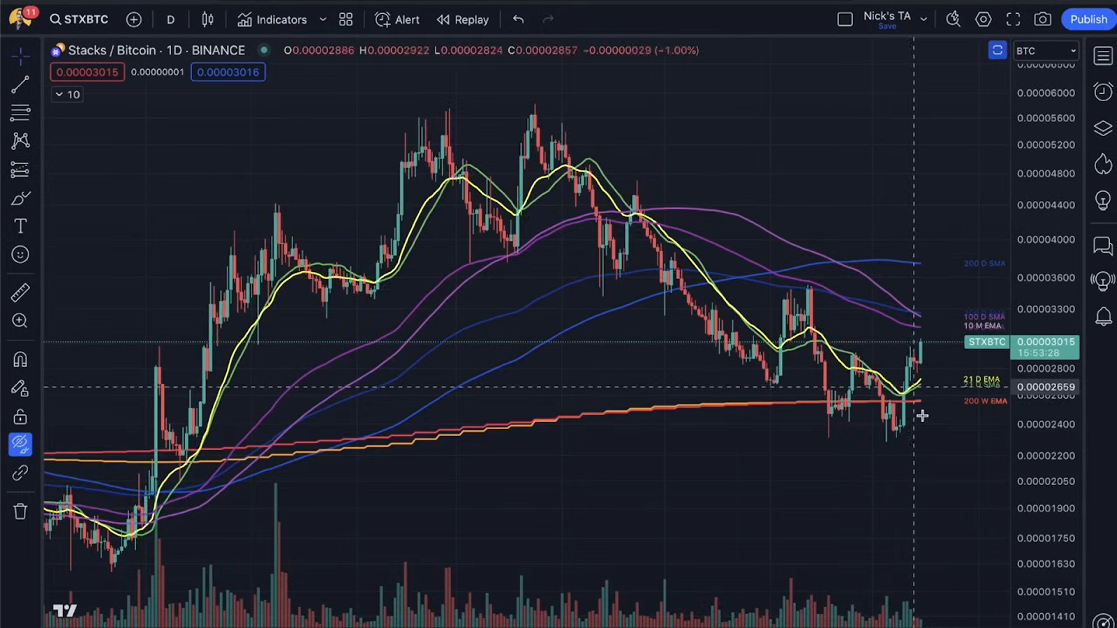Select the trend line drawing tool
This screenshot has height=628, width=1117.
[x=20, y=84]
